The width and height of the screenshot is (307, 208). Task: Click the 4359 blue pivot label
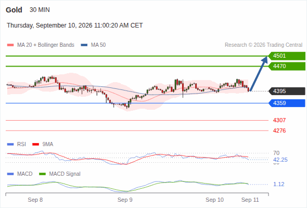[287, 103]
